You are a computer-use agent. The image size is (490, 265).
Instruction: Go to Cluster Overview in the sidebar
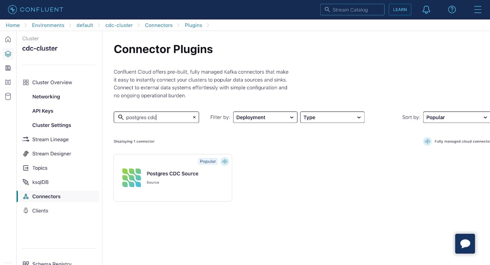(x=52, y=82)
